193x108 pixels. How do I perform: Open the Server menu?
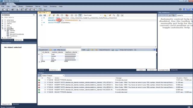(38, 6)
